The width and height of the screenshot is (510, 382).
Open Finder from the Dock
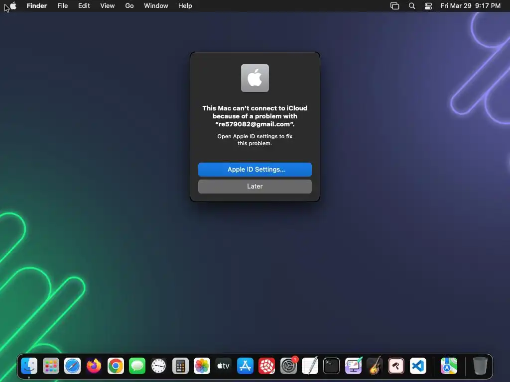(29, 366)
